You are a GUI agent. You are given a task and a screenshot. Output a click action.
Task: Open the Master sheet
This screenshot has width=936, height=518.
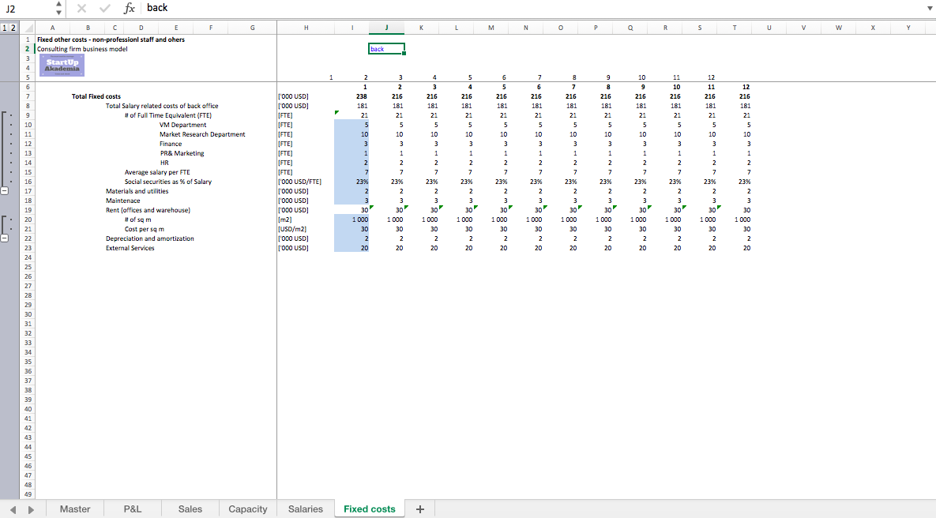[x=75, y=509]
